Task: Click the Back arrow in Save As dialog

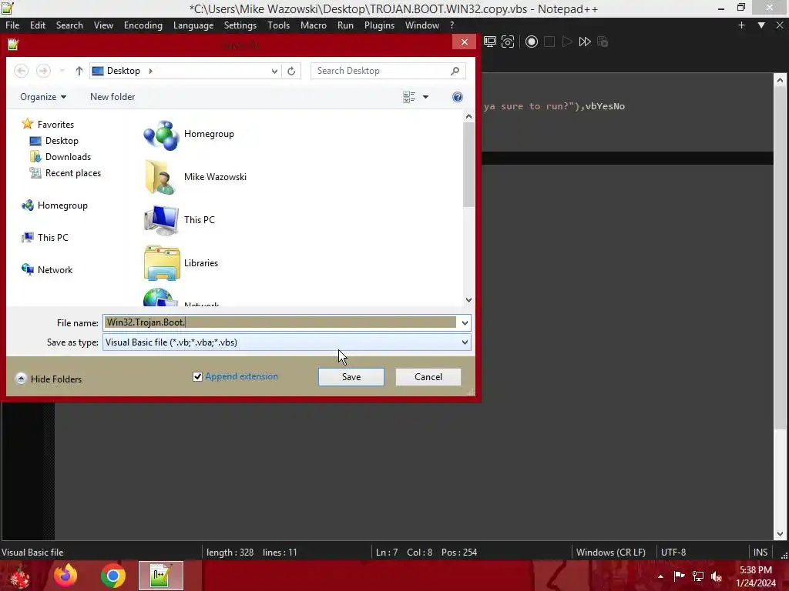Action: click(x=21, y=71)
